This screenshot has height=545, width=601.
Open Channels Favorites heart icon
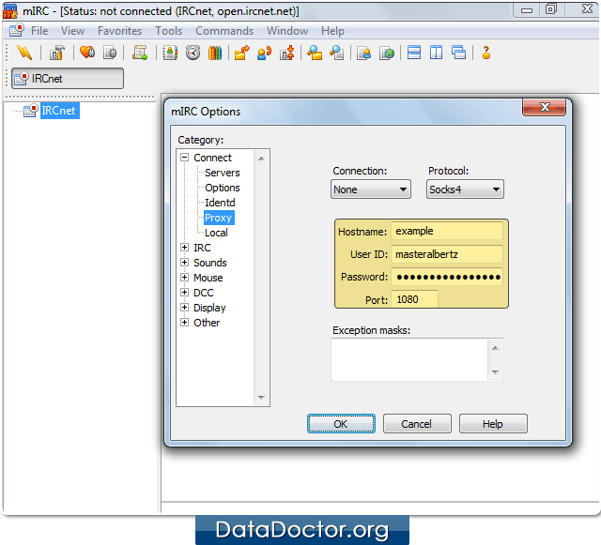87,53
